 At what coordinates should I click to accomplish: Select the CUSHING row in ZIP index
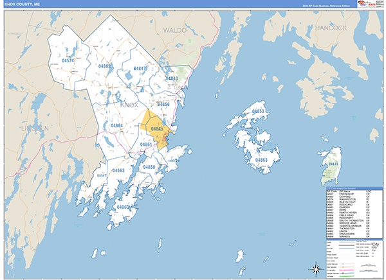click(x=348, y=197)
